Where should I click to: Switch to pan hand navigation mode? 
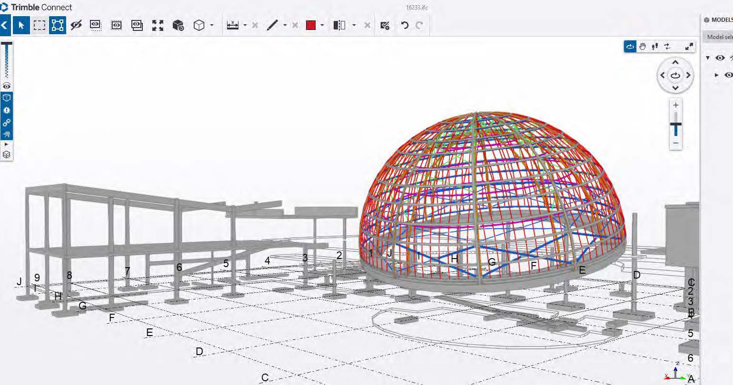click(x=643, y=46)
